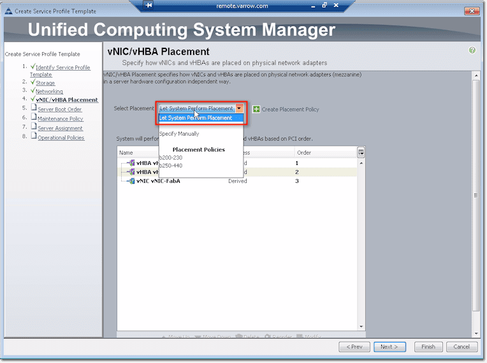Go to Server Boot Order step
The image size is (487, 363).
tap(60, 109)
